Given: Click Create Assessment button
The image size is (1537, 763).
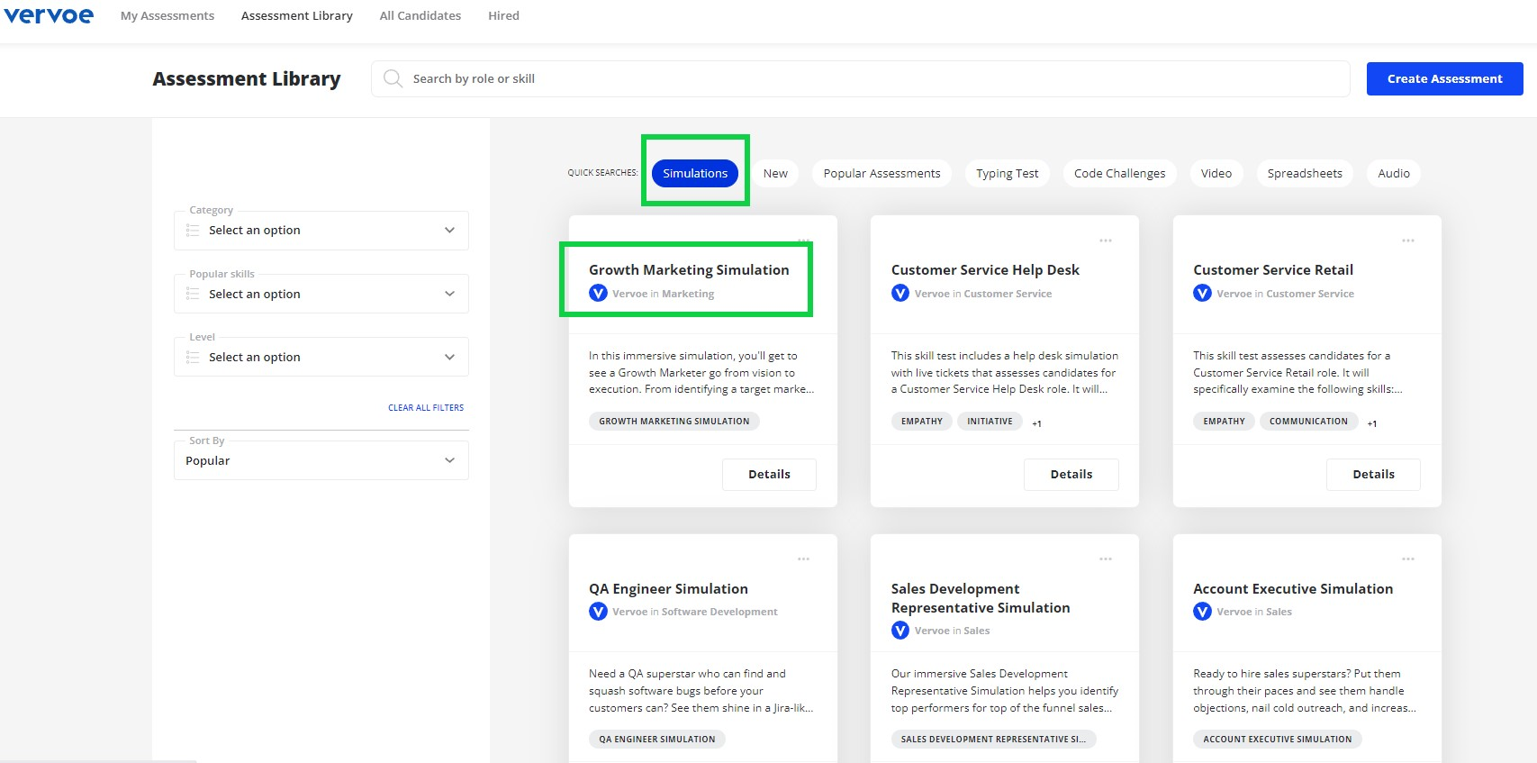Looking at the screenshot, I should [1444, 78].
